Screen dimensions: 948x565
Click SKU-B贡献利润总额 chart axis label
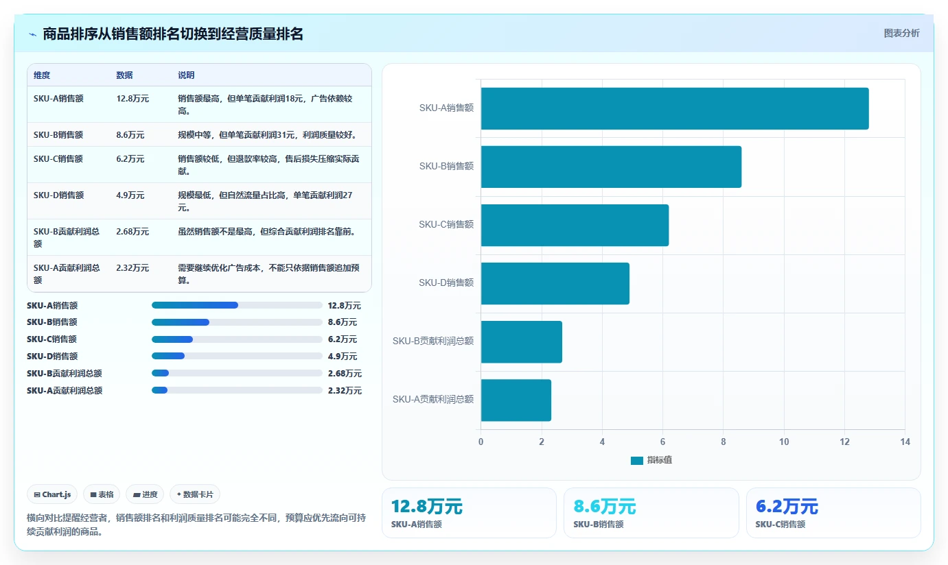(433, 341)
